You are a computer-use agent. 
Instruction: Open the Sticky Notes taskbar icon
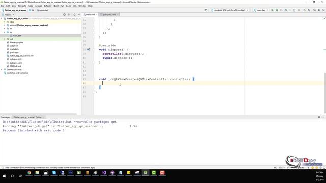[x=129, y=173]
